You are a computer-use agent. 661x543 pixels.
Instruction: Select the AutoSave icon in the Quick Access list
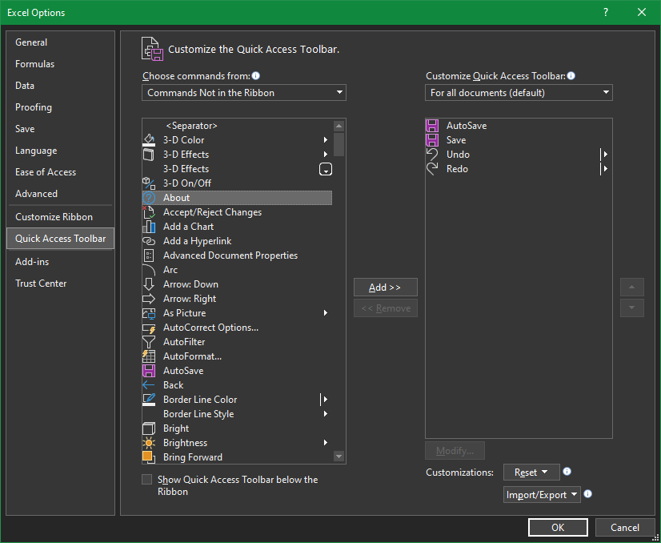pyautogui.click(x=433, y=125)
